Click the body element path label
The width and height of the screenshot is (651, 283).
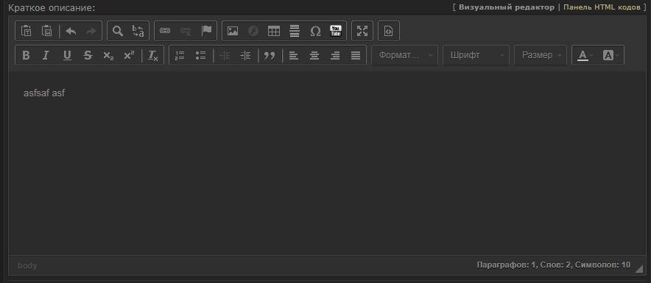27,265
